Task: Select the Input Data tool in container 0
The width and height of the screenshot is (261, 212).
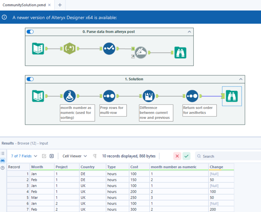Action: tap(38, 48)
